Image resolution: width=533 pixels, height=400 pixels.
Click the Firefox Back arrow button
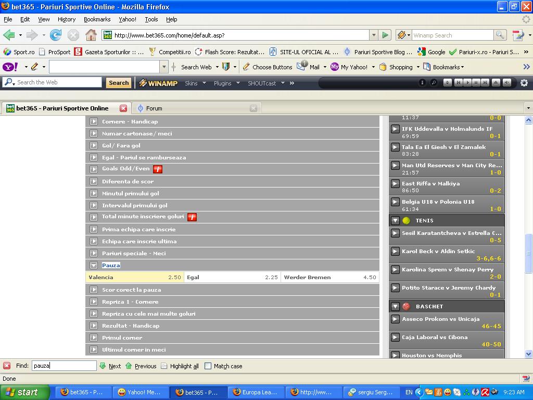coord(9,35)
